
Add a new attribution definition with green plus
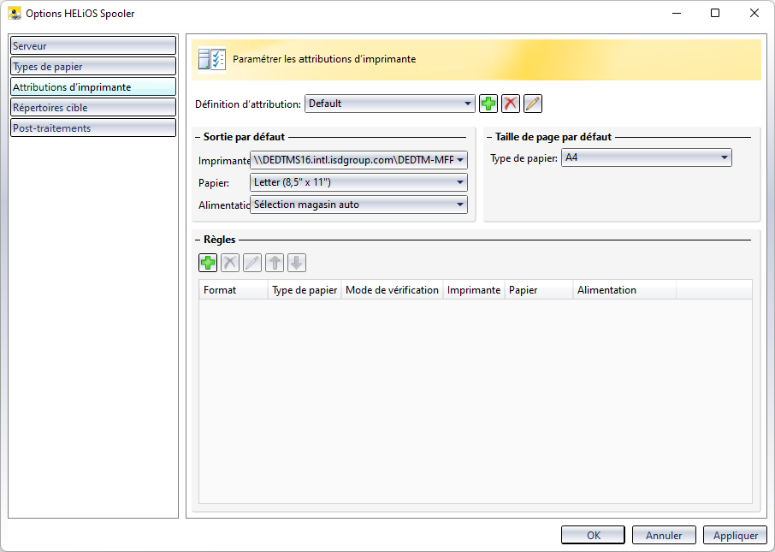pyautogui.click(x=488, y=104)
